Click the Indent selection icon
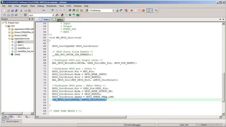Viewport: 226px width, 127px height. [70, 11]
